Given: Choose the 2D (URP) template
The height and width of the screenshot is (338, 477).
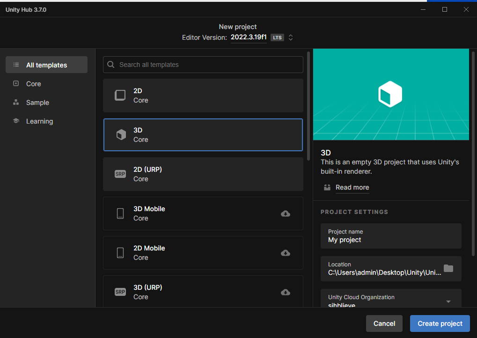Looking at the screenshot, I should point(203,174).
